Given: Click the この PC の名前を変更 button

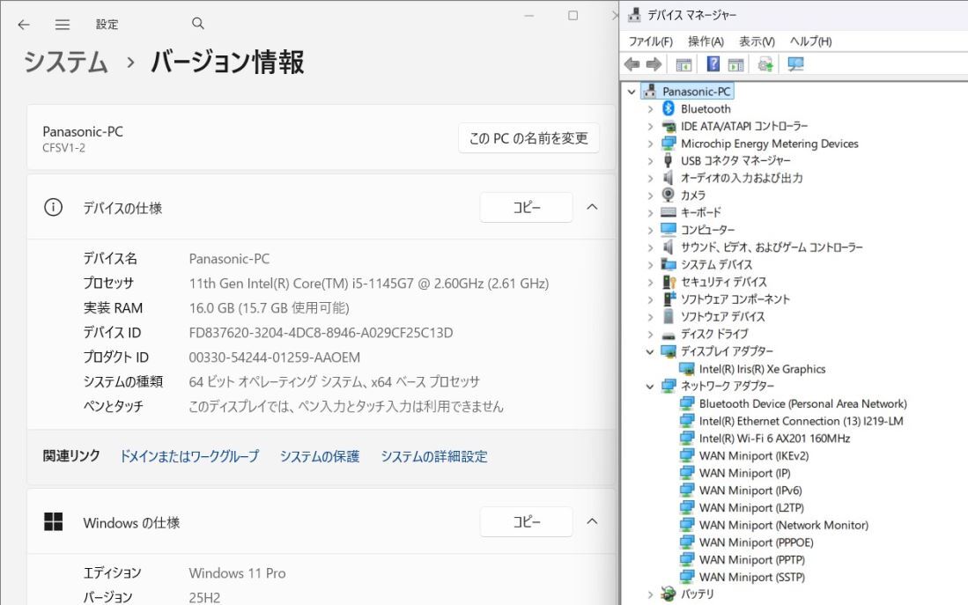Looking at the screenshot, I should coord(528,138).
